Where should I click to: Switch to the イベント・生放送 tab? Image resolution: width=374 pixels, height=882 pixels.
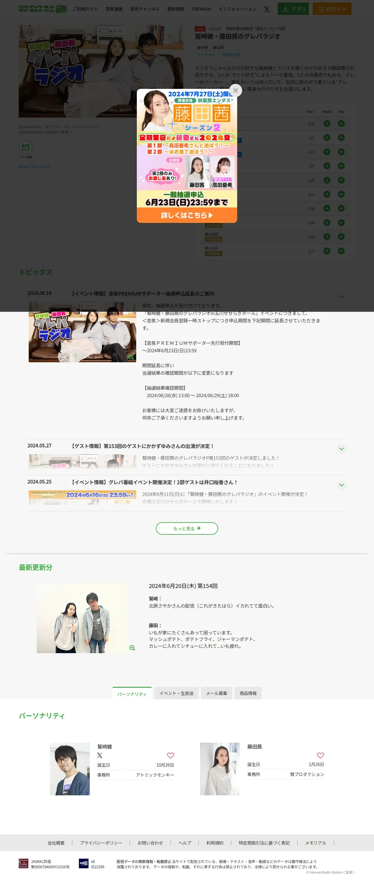pyautogui.click(x=176, y=693)
